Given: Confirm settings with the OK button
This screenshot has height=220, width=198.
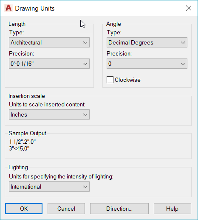Looking at the screenshot, I should tap(24, 209).
